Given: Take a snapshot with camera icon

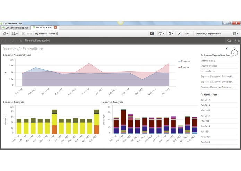Looking at the screenshot, I should click(x=152, y=34).
